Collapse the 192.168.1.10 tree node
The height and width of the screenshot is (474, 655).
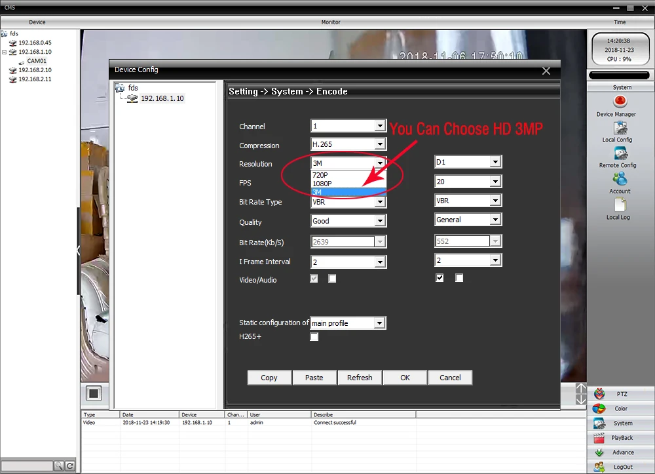coord(4,52)
